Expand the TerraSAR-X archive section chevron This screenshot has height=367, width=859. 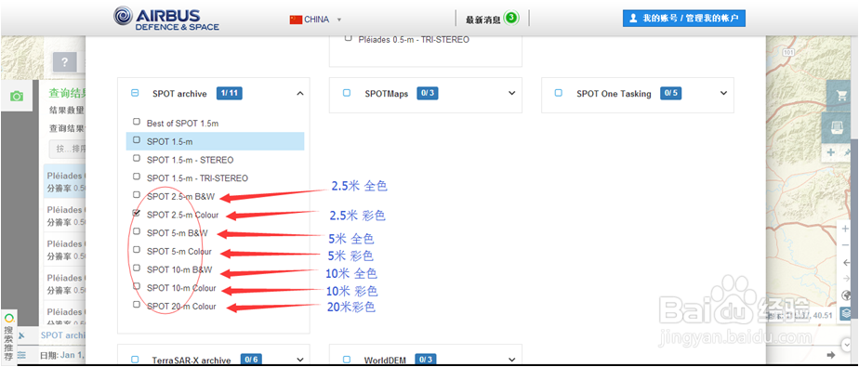pos(299,360)
